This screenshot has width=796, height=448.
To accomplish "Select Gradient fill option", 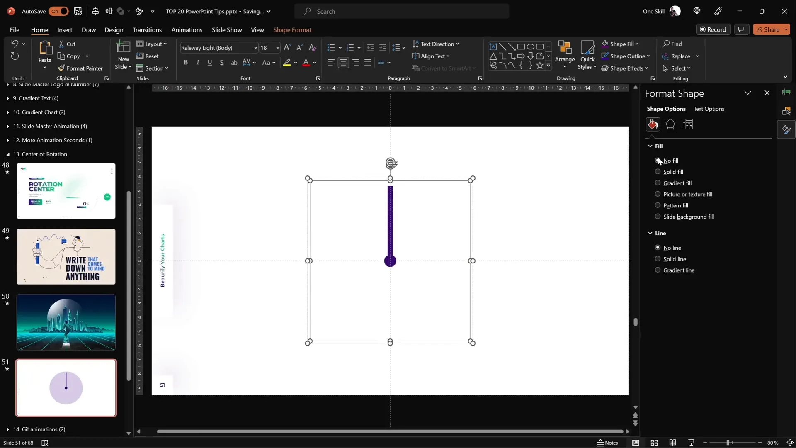I will coord(673,183).
